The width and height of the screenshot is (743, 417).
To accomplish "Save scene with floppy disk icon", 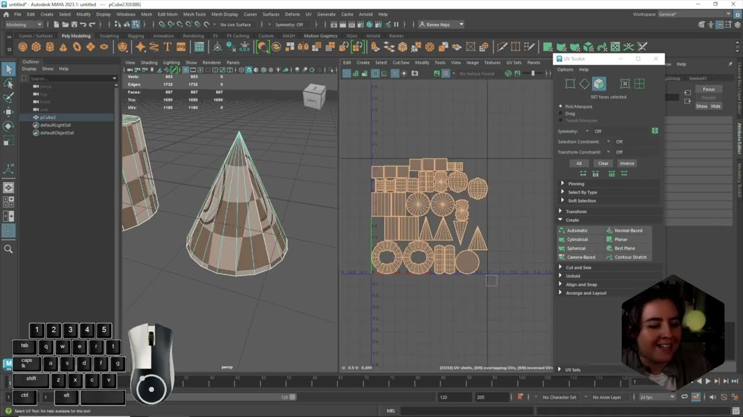I will point(74,24).
